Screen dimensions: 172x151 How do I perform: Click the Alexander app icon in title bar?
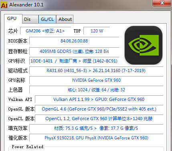pyautogui.click(x=4, y=5)
